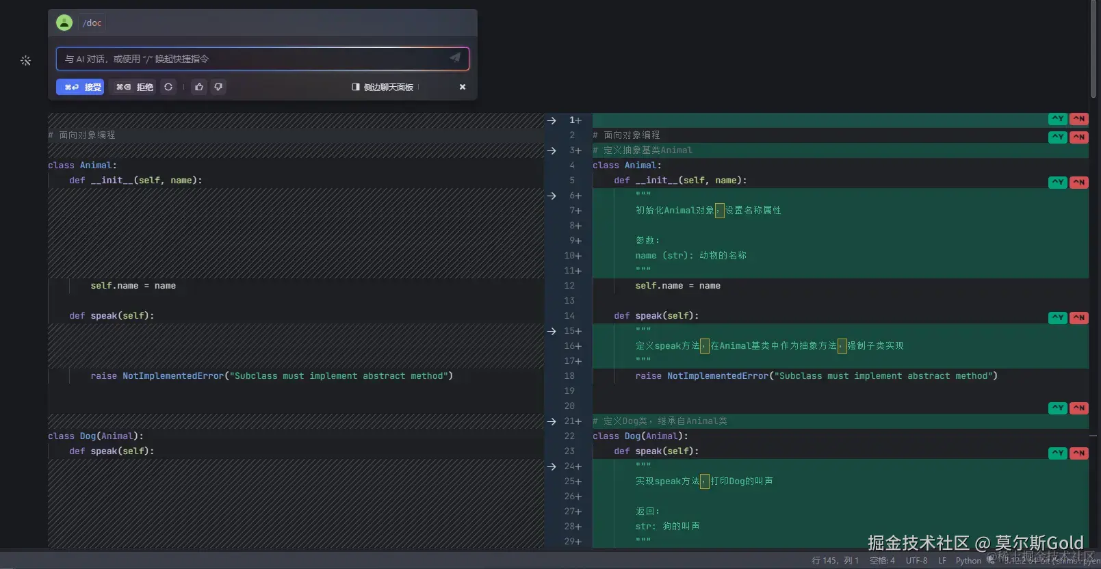This screenshot has width=1101, height=569.
Task: Open the 空格: 4 indentation setting
Action: coord(882,561)
